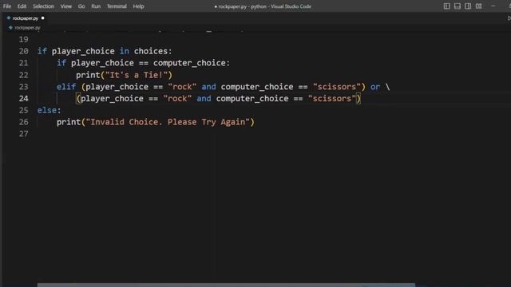Click the "Invalid Choice. Please Try Again" string

(168, 122)
